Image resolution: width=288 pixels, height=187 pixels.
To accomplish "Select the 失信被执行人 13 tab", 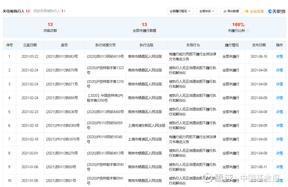I will [x=16, y=11].
